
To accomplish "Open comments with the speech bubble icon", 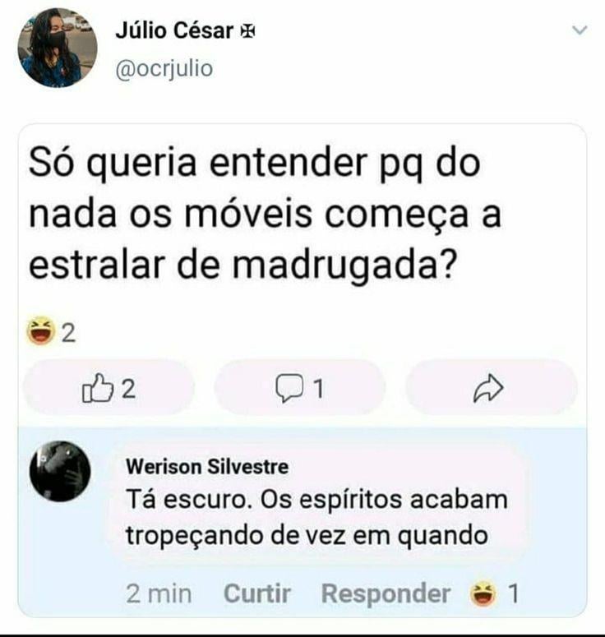I will 289,388.
